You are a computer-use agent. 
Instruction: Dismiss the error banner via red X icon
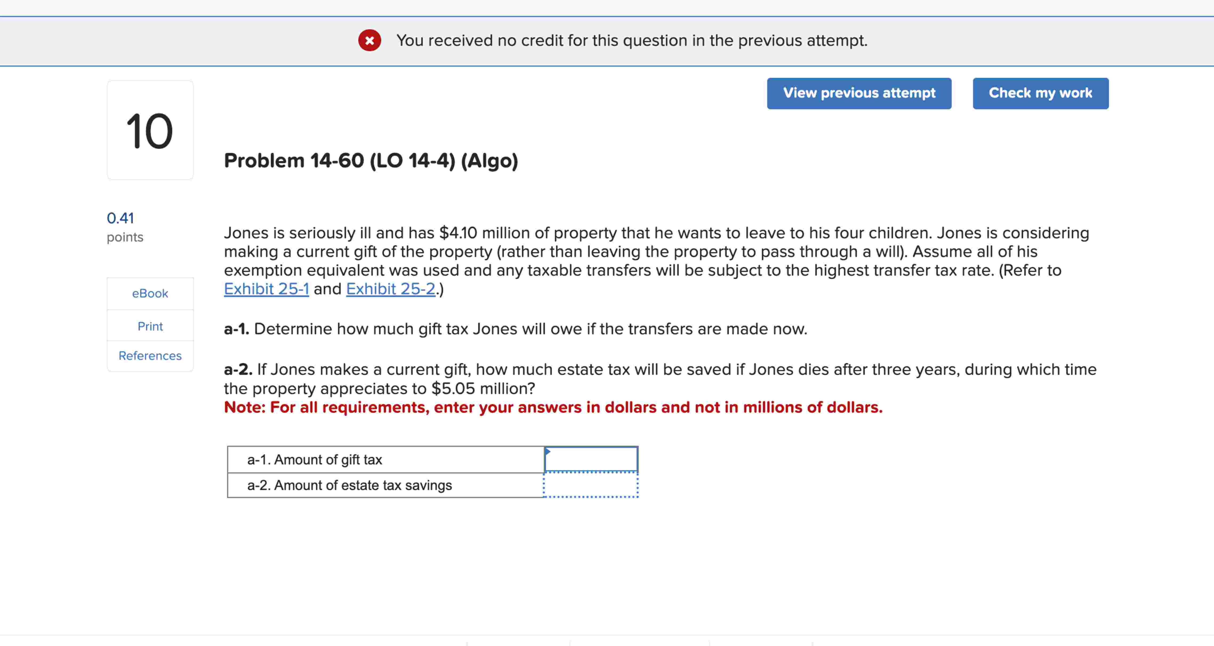click(x=369, y=41)
